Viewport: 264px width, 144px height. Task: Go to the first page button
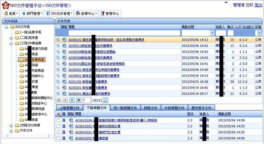(x=59, y=100)
